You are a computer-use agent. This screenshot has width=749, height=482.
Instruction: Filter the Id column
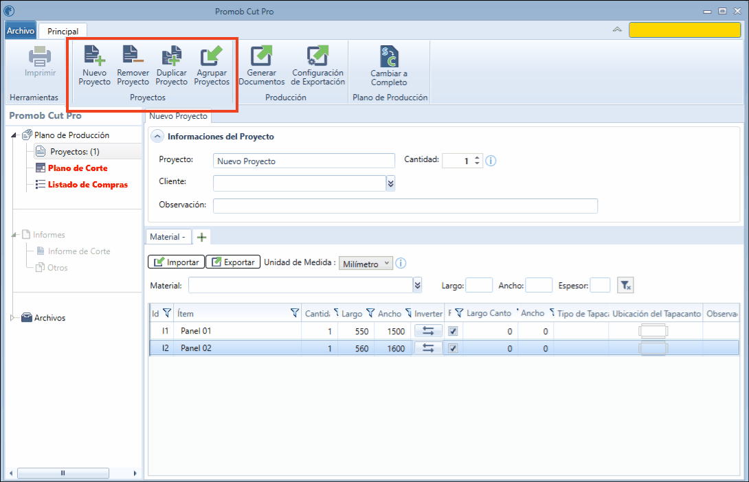167,313
